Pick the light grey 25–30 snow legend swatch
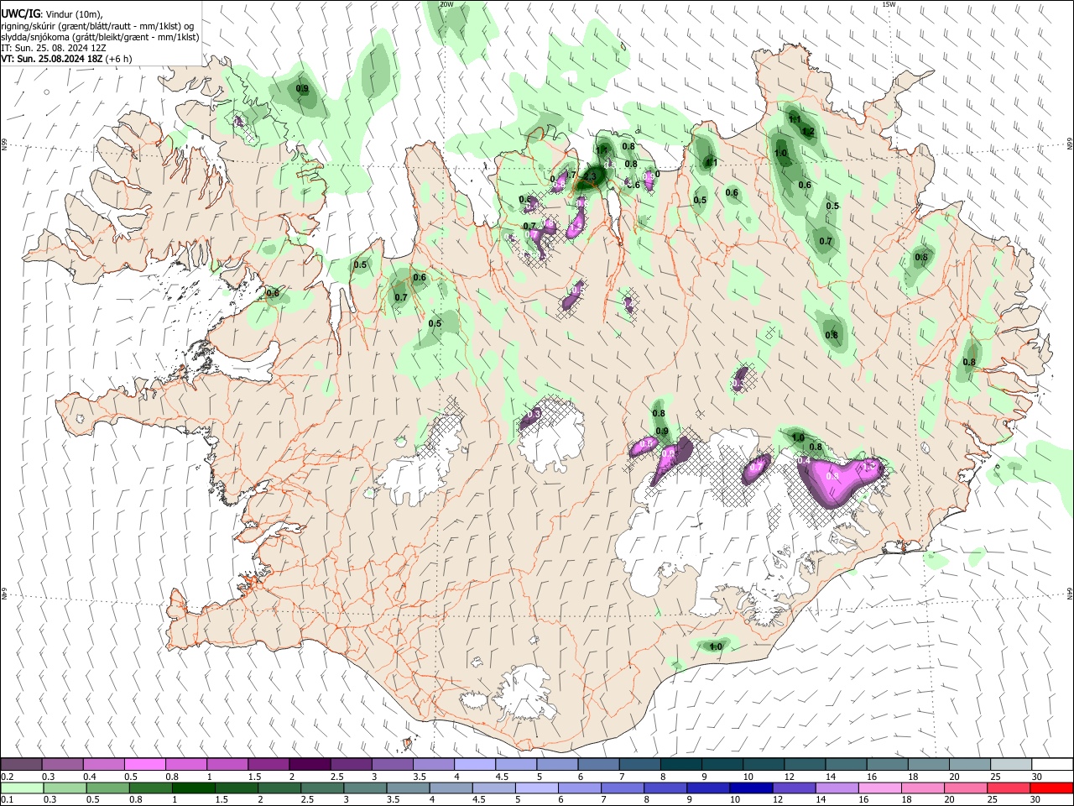This screenshot has width=1074, height=806. pyautogui.click(x=1011, y=764)
